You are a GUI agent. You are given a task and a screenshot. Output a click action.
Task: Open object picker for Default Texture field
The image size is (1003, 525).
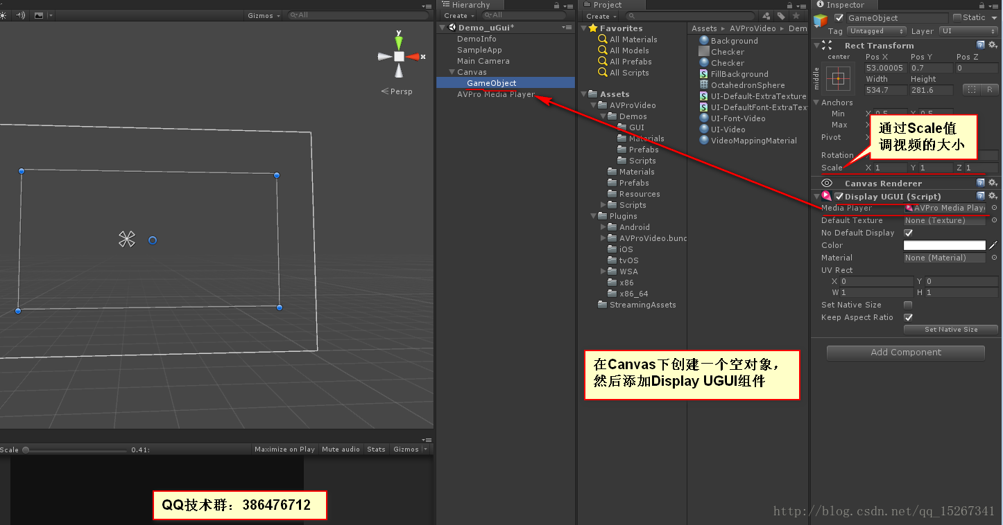[x=994, y=220]
